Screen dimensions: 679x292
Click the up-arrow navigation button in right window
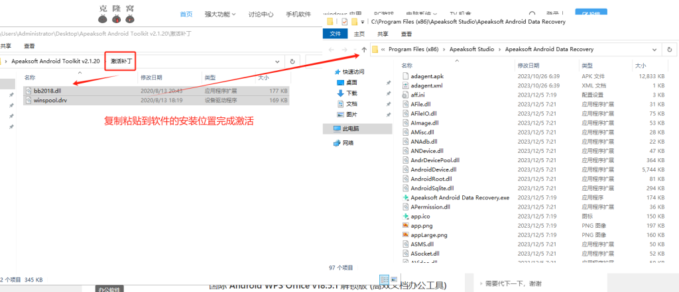[364, 50]
